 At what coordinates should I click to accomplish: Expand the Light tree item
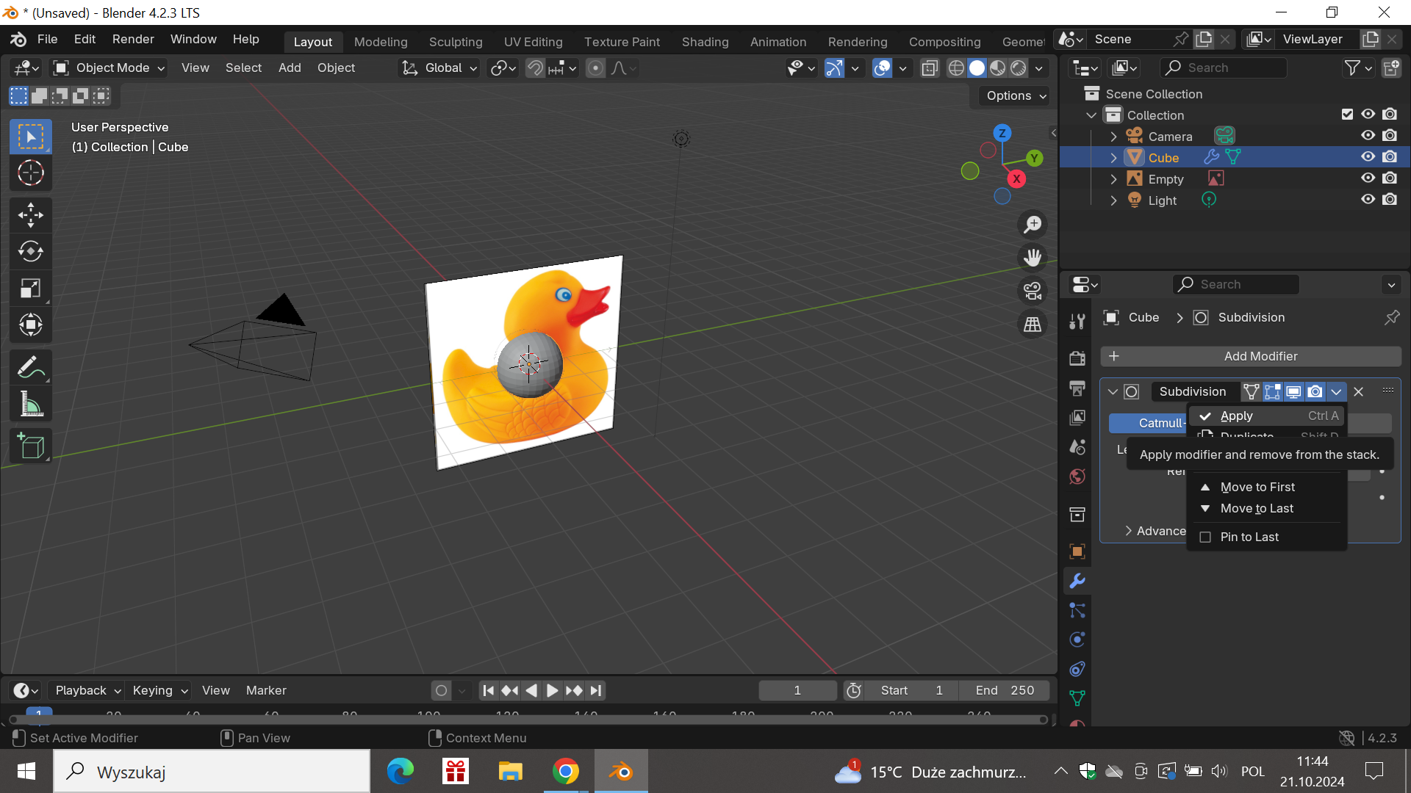tap(1113, 200)
